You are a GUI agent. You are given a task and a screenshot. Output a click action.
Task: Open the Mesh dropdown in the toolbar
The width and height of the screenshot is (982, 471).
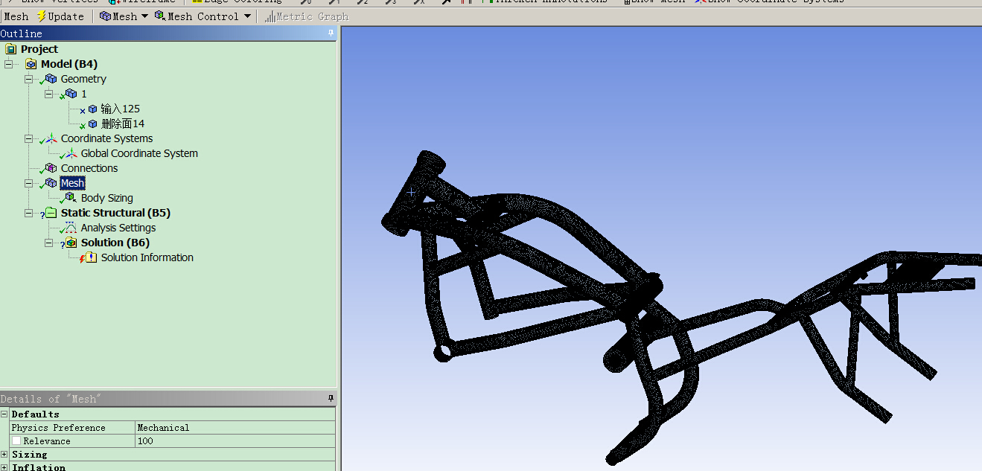[x=124, y=16]
